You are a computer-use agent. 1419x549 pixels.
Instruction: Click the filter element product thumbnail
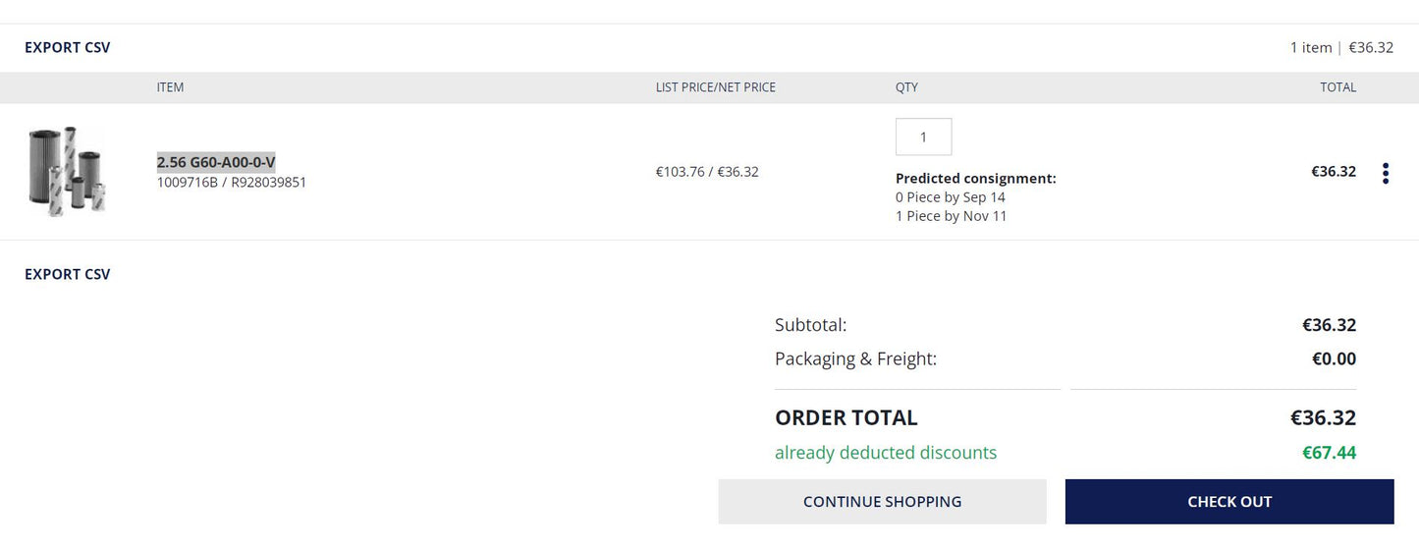tap(66, 171)
